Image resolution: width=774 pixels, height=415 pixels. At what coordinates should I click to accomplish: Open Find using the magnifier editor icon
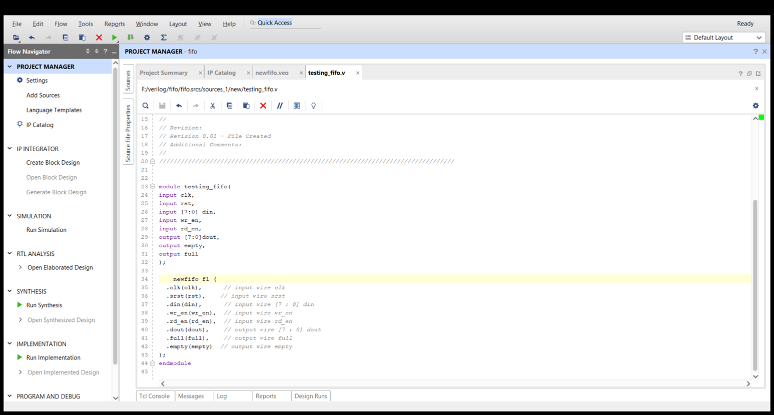click(x=146, y=106)
